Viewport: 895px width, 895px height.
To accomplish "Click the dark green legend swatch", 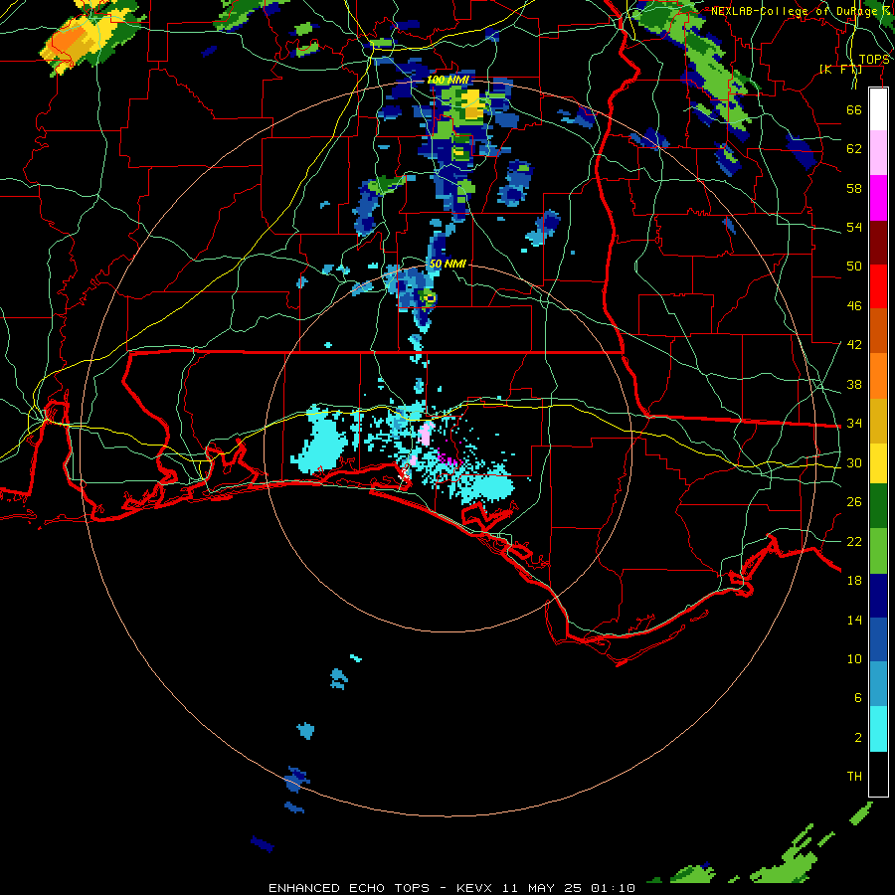I will (x=878, y=506).
